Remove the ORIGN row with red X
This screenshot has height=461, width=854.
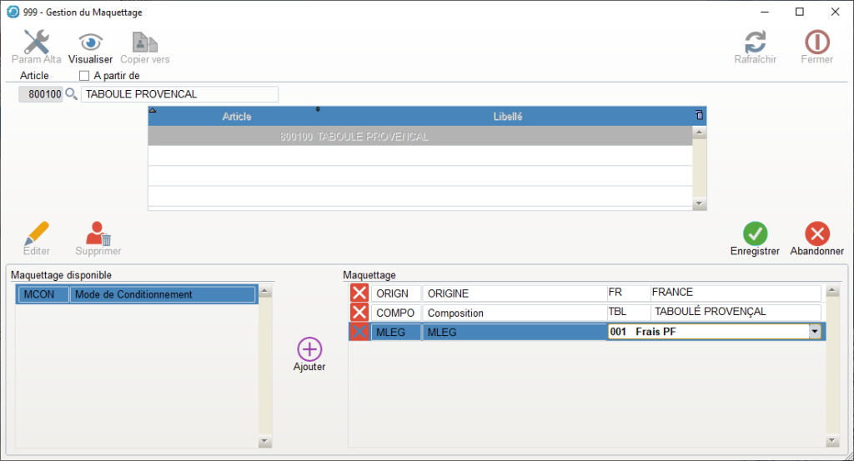[x=359, y=293]
